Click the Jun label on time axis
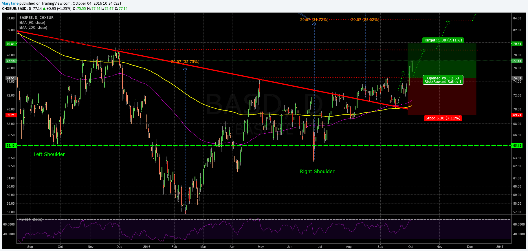 click(x=290, y=247)
